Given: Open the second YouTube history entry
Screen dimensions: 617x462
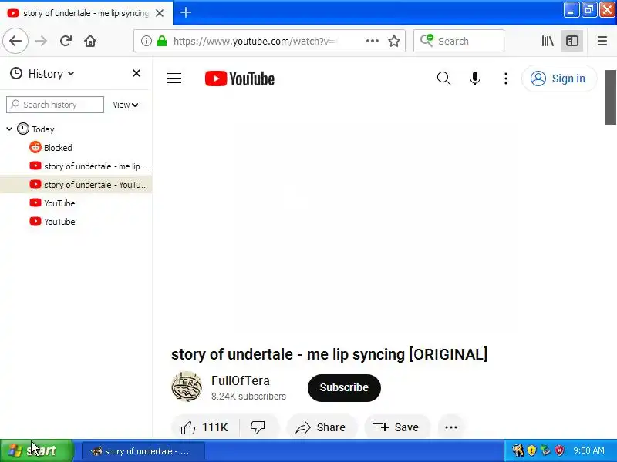Looking at the screenshot, I should (76, 222).
